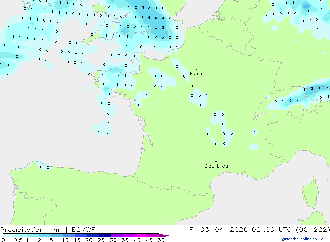Select the Dourbies location label
This screenshot has width=330, height=242.
click(216, 166)
